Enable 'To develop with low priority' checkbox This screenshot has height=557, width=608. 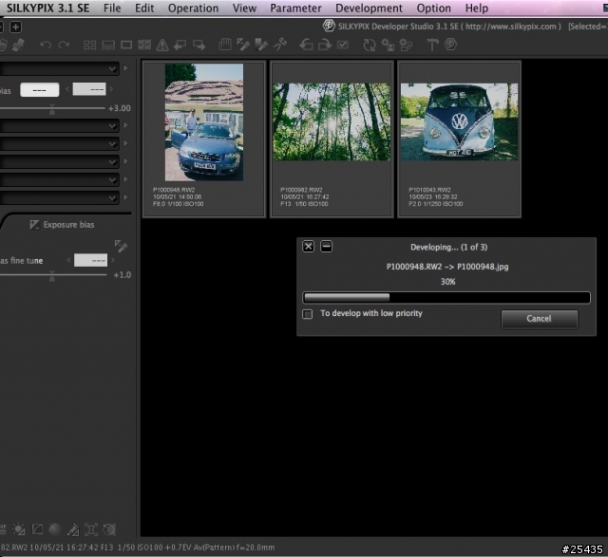308,314
